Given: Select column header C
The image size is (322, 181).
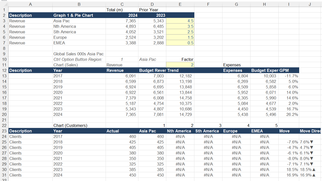Looking at the screenshot, I should [x=122, y=4].
